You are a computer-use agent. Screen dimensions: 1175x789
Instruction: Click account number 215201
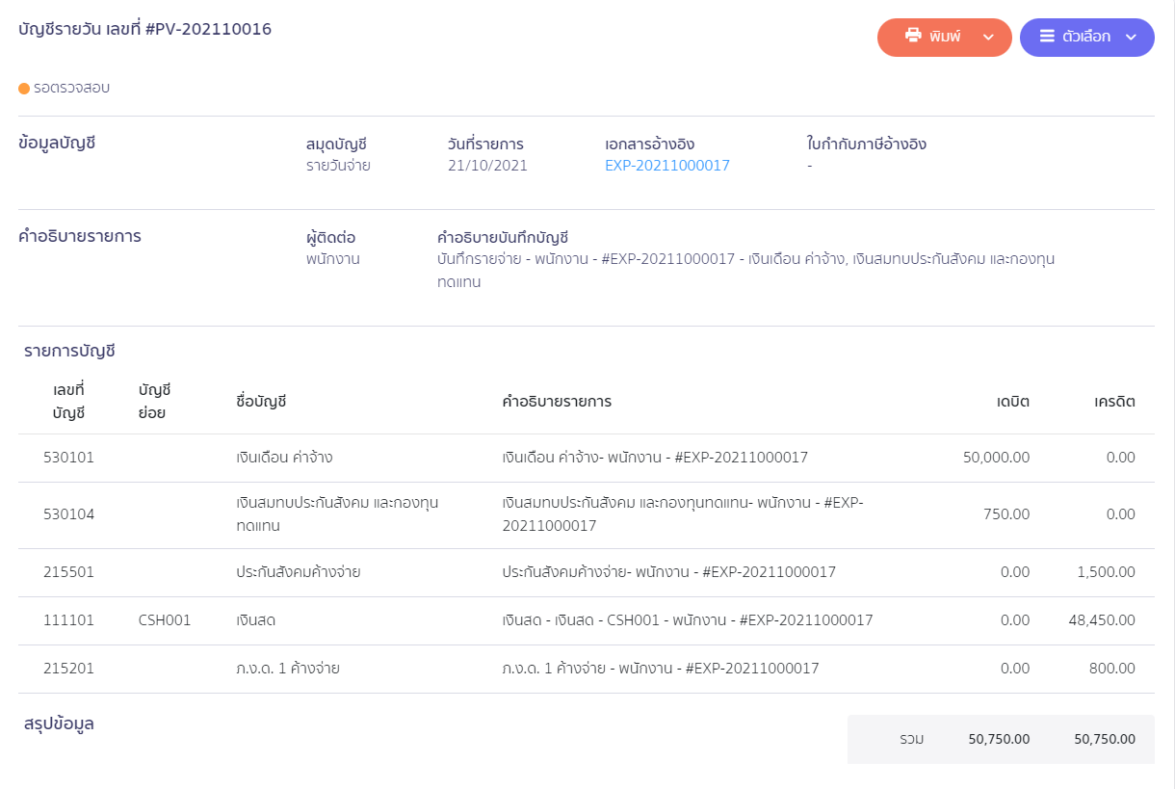click(x=69, y=669)
